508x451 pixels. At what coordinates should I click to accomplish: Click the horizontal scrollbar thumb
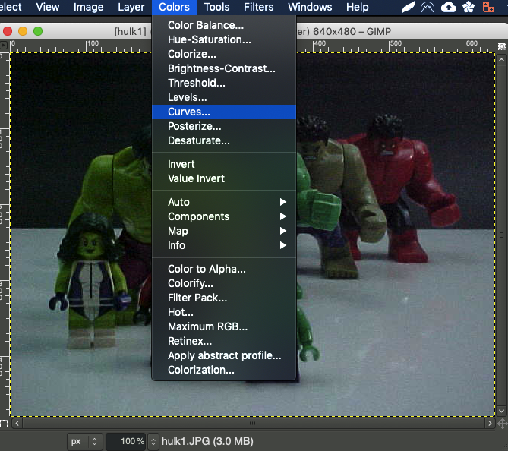coord(253,423)
